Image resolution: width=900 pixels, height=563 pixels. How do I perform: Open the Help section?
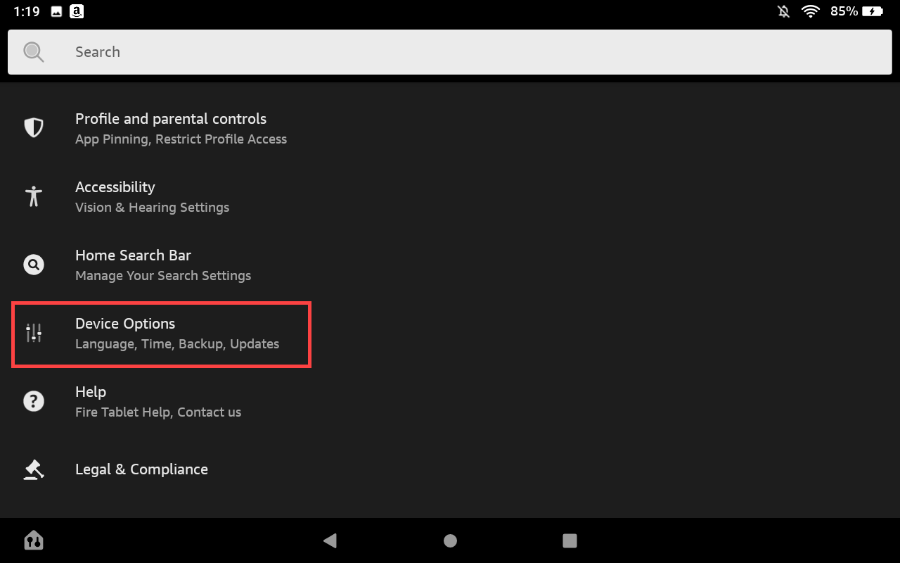pos(450,401)
